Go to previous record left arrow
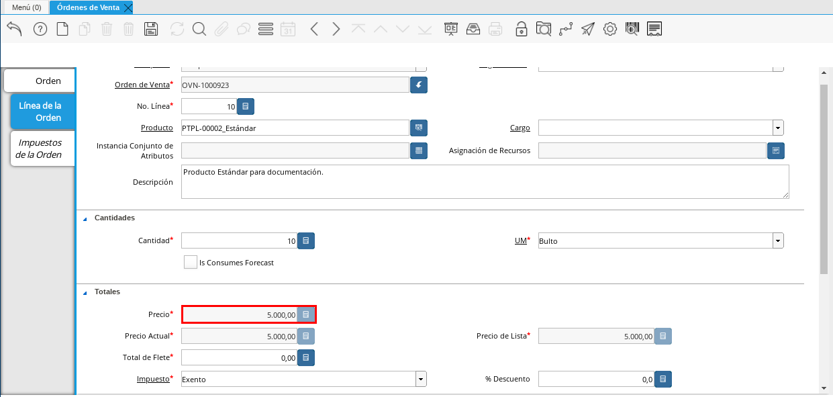 (314, 29)
